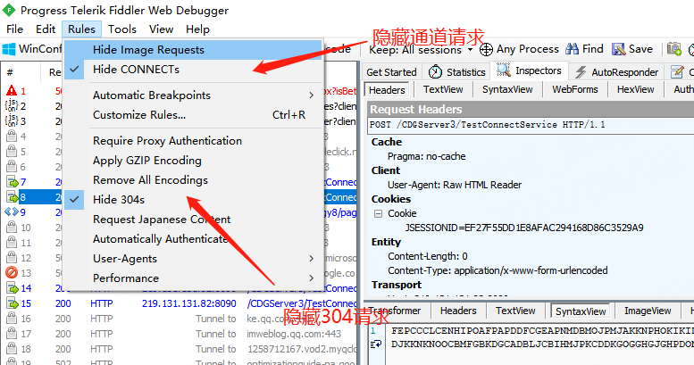The image size is (694, 365).
Task: Toggle Hide CONNECTs checked option
Action: pos(193,70)
